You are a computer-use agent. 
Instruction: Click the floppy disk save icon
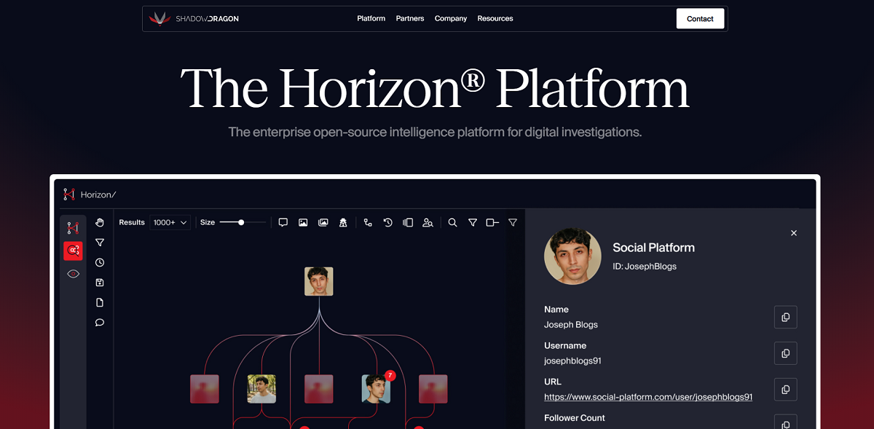pyautogui.click(x=100, y=283)
